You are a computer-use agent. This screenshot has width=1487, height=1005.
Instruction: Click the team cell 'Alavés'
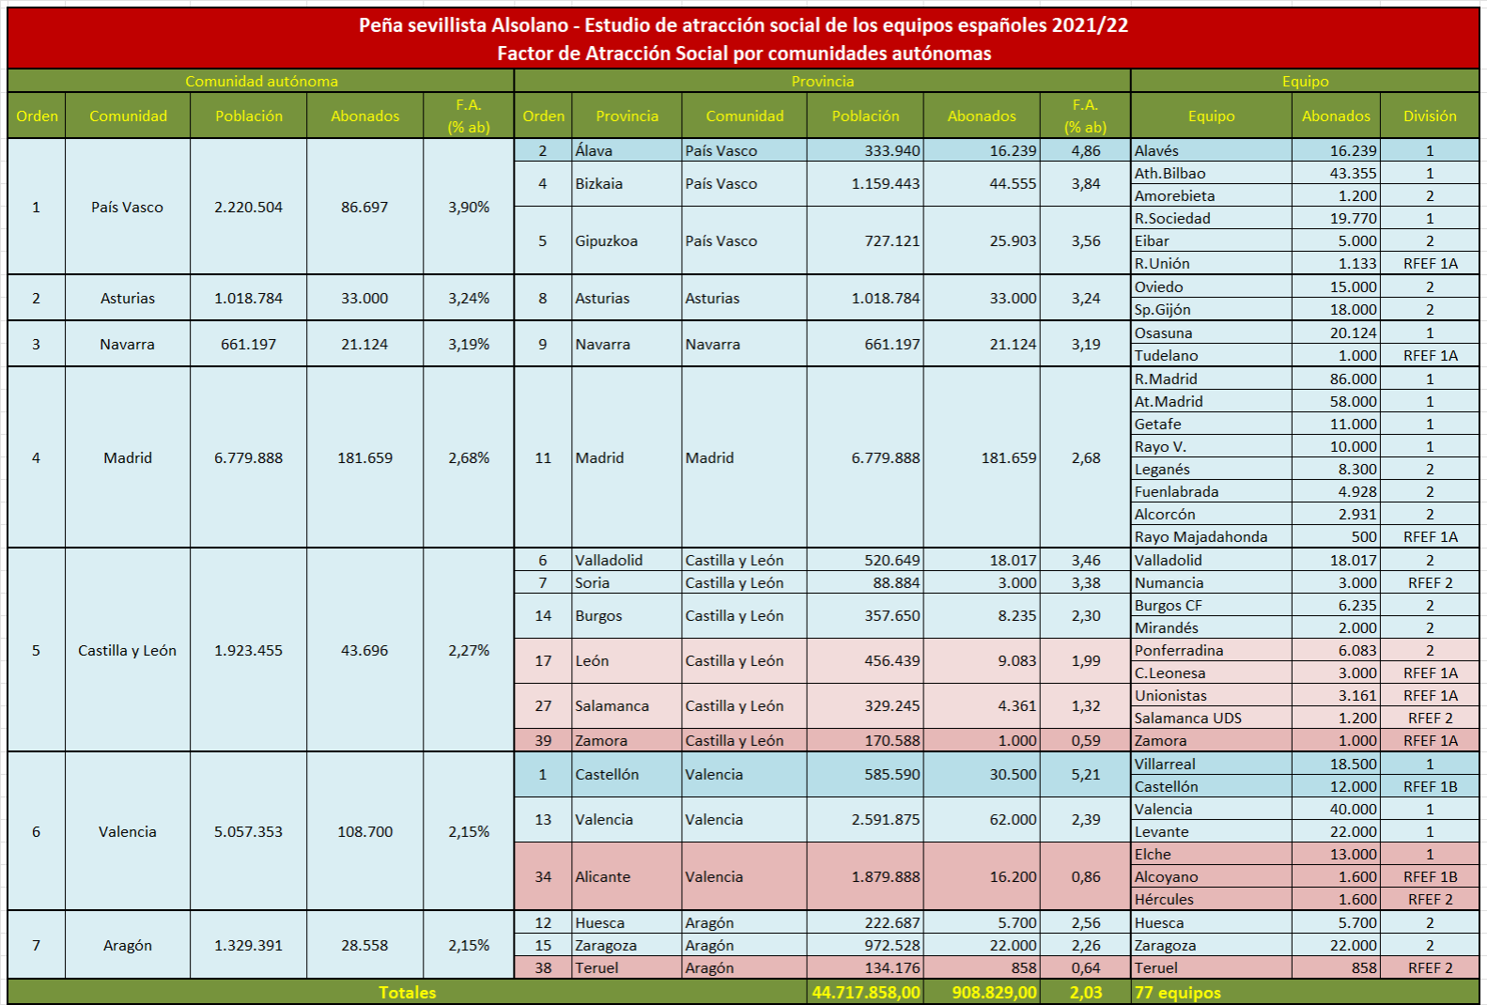[x=1212, y=150]
